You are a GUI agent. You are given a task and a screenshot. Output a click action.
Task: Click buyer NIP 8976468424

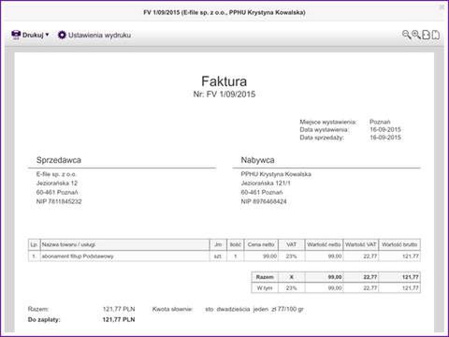pyautogui.click(x=264, y=201)
